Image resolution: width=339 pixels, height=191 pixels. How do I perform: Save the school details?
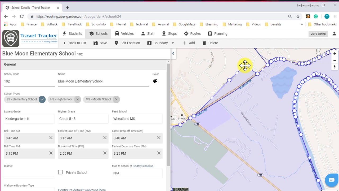pyautogui.click(x=100, y=43)
